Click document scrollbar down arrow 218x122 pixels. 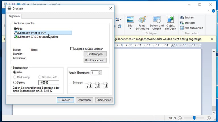(214, 113)
